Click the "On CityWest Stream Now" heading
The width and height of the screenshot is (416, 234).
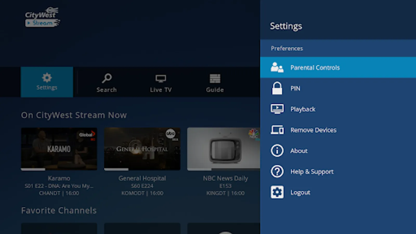(x=74, y=115)
